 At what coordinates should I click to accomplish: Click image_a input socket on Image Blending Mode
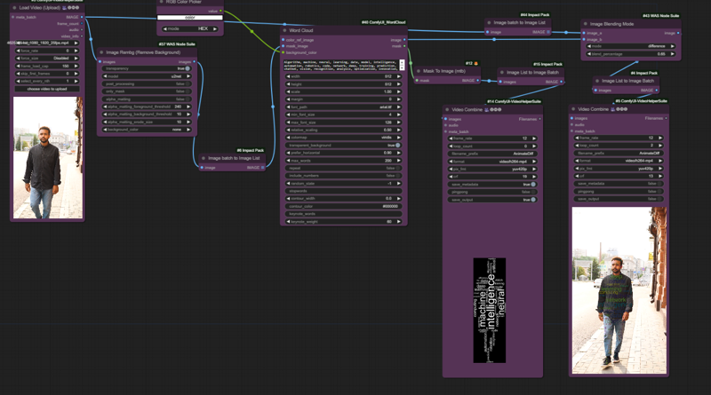coord(584,33)
